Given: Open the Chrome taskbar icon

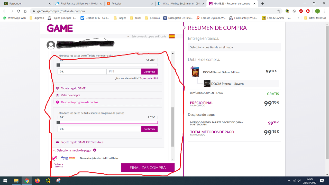Looking at the screenshot, I should (x=27, y=181).
